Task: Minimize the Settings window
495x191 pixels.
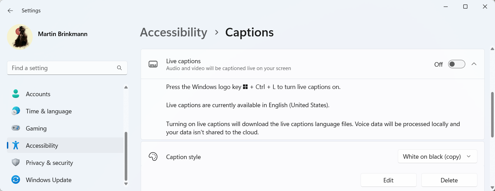Action: point(446,7)
